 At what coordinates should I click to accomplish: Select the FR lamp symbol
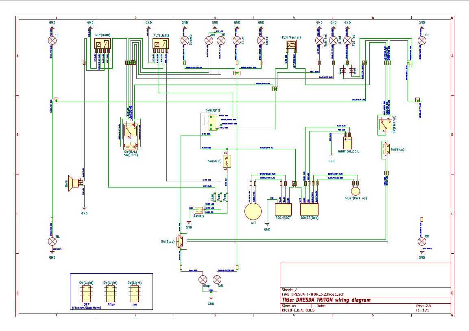(x=422, y=41)
